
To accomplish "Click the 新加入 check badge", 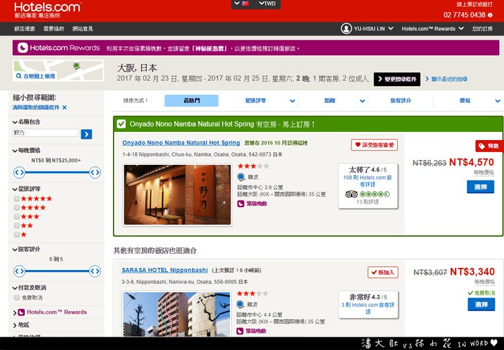I will [x=383, y=273].
